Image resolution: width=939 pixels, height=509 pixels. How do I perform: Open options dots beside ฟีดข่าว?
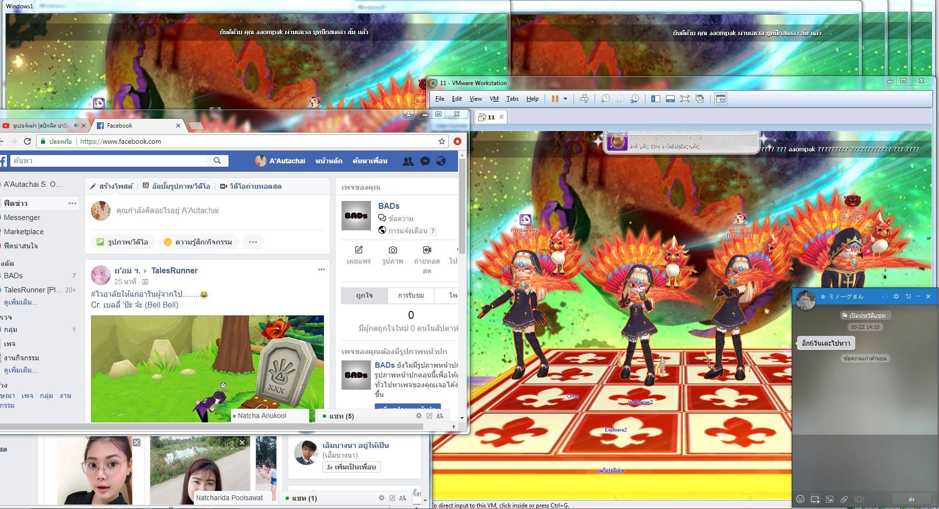(x=72, y=203)
